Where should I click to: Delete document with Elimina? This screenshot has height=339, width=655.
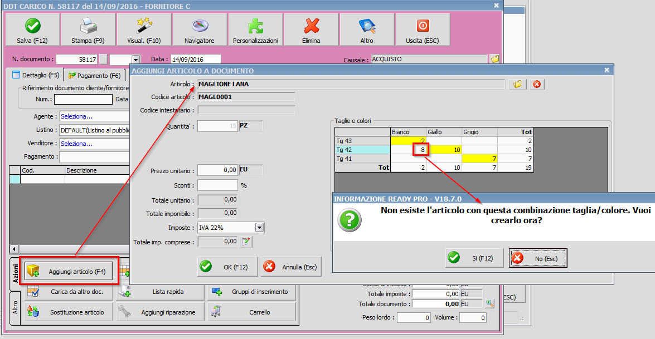click(311, 30)
